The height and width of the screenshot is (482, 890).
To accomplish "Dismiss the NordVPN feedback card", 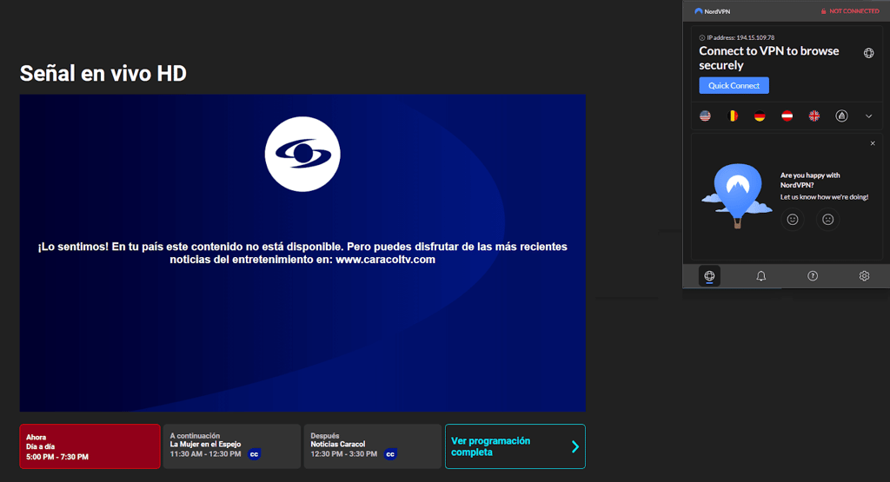I will pyautogui.click(x=873, y=143).
